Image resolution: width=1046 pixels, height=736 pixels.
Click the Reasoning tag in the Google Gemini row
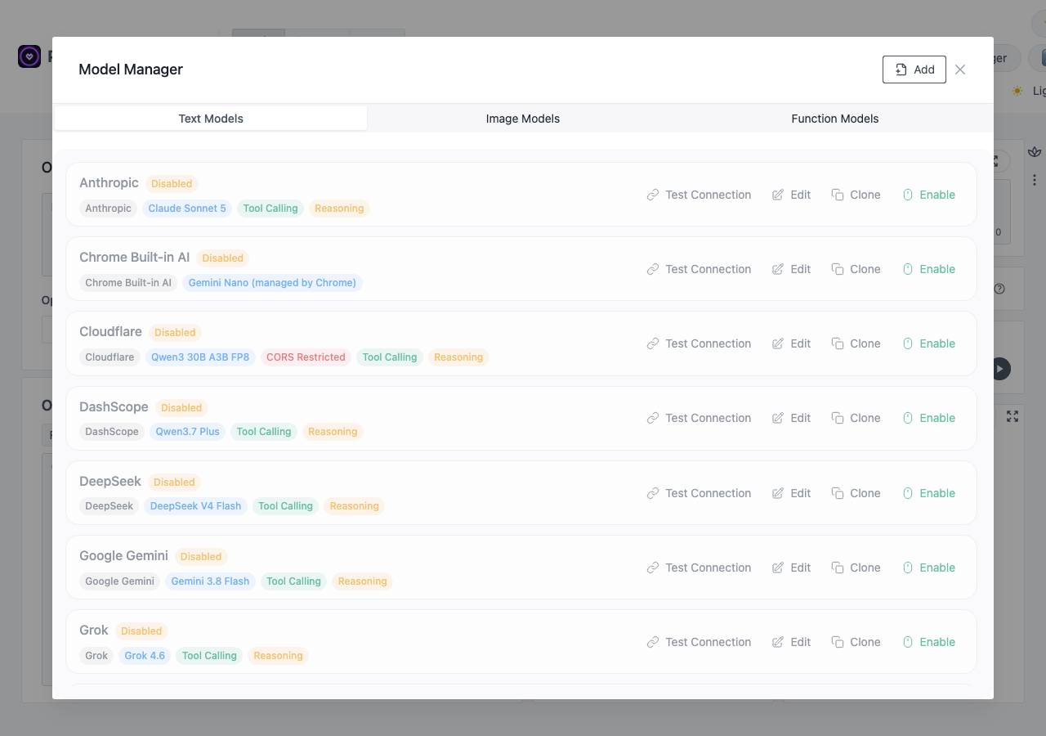click(362, 581)
